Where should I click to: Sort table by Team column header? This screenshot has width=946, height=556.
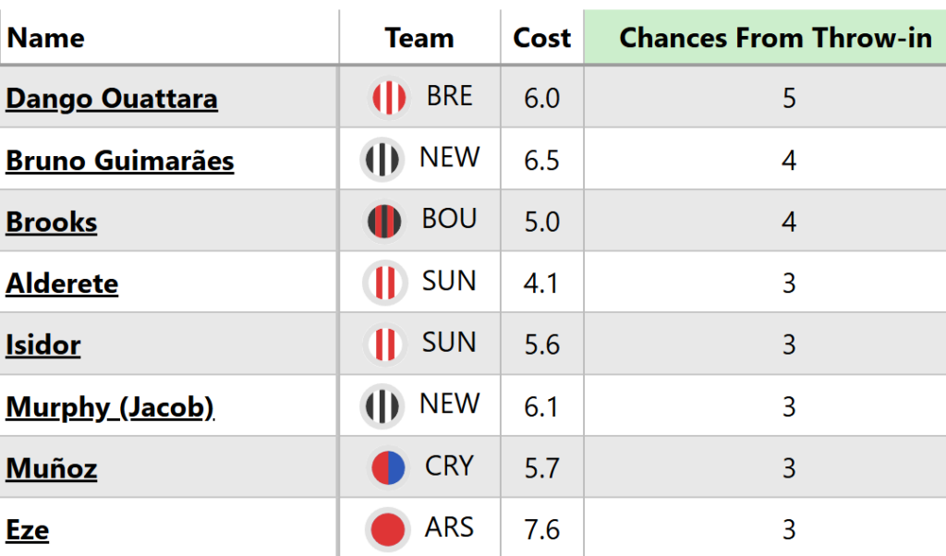419,38
